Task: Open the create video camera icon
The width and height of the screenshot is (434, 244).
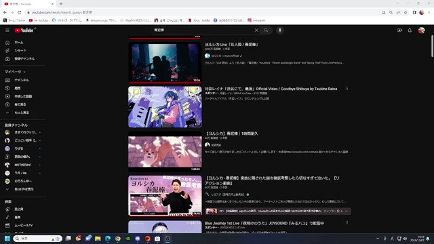Action: (x=399, y=30)
